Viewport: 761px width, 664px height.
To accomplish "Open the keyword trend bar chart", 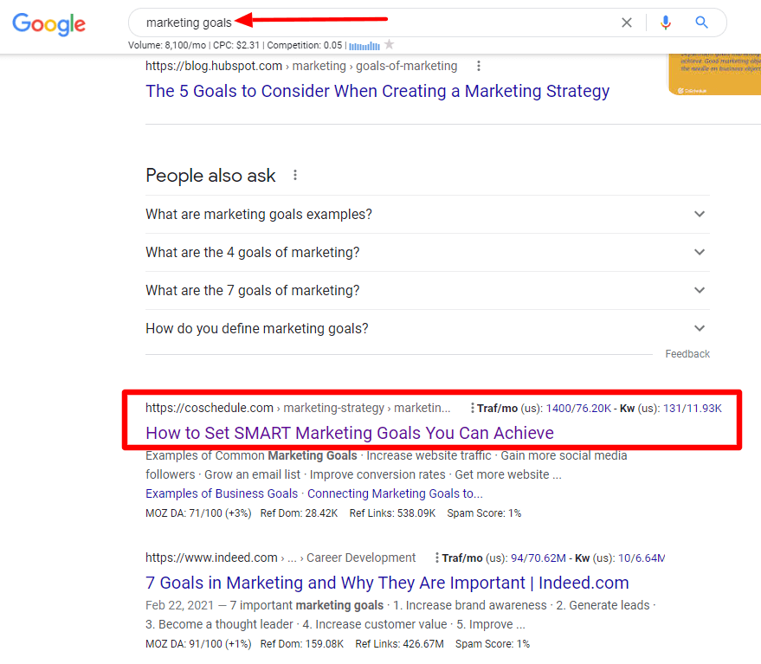I will tap(364, 46).
